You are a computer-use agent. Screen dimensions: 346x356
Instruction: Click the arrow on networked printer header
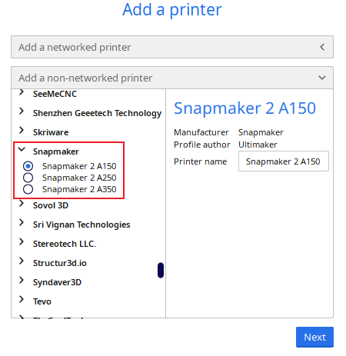point(322,47)
